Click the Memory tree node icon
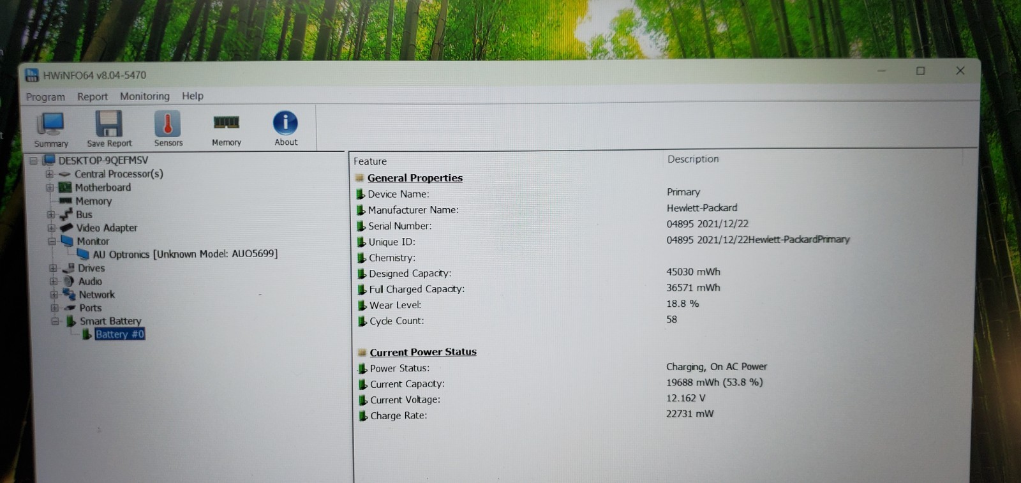 (66, 200)
